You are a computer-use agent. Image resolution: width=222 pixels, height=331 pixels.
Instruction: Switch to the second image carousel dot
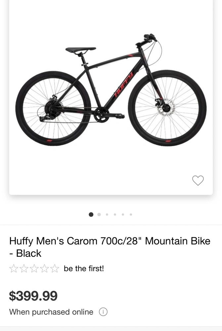pos(99,214)
